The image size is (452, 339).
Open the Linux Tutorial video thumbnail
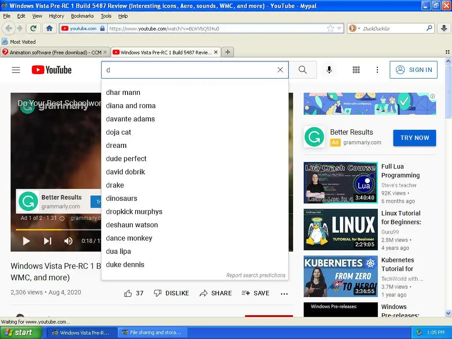tap(340, 230)
